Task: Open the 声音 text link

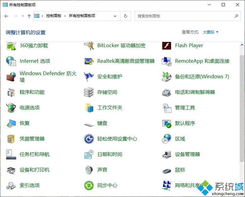Action: (102, 170)
